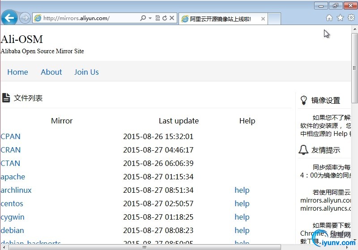Click the vertical scrollbar up arrow
The height and width of the screenshot is (250, 358).
pos(355,29)
